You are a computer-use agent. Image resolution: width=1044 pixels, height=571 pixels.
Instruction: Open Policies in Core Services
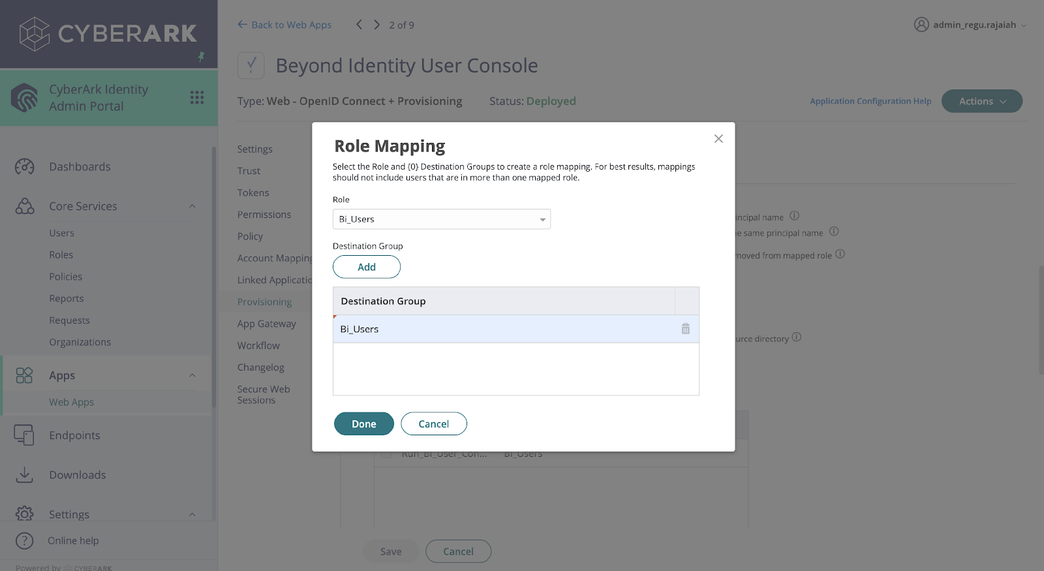click(66, 277)
